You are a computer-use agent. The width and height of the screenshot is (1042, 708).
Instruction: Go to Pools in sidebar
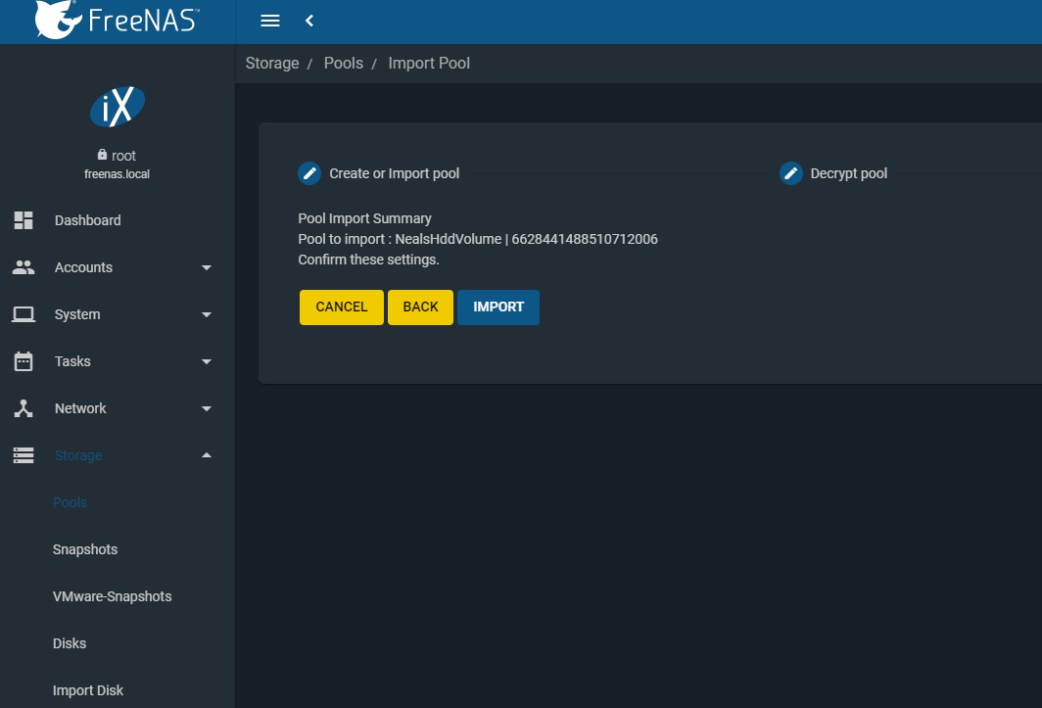(70, 502)
